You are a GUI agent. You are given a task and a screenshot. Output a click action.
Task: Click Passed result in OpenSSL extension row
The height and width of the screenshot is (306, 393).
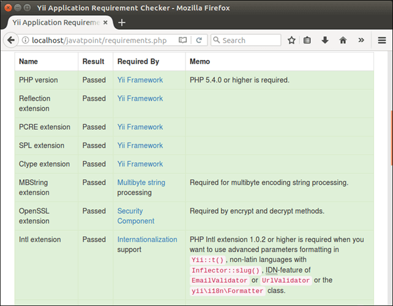pyautogui.click(x=94, y=211)
